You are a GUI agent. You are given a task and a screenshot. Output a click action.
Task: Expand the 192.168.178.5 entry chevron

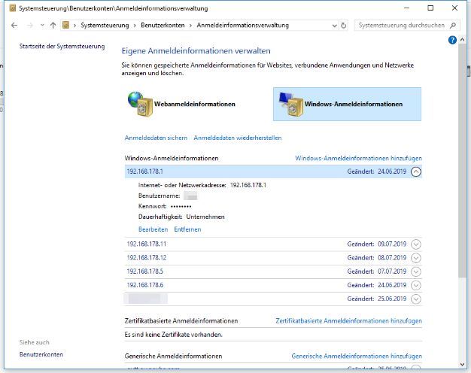(x=416, y=271)
